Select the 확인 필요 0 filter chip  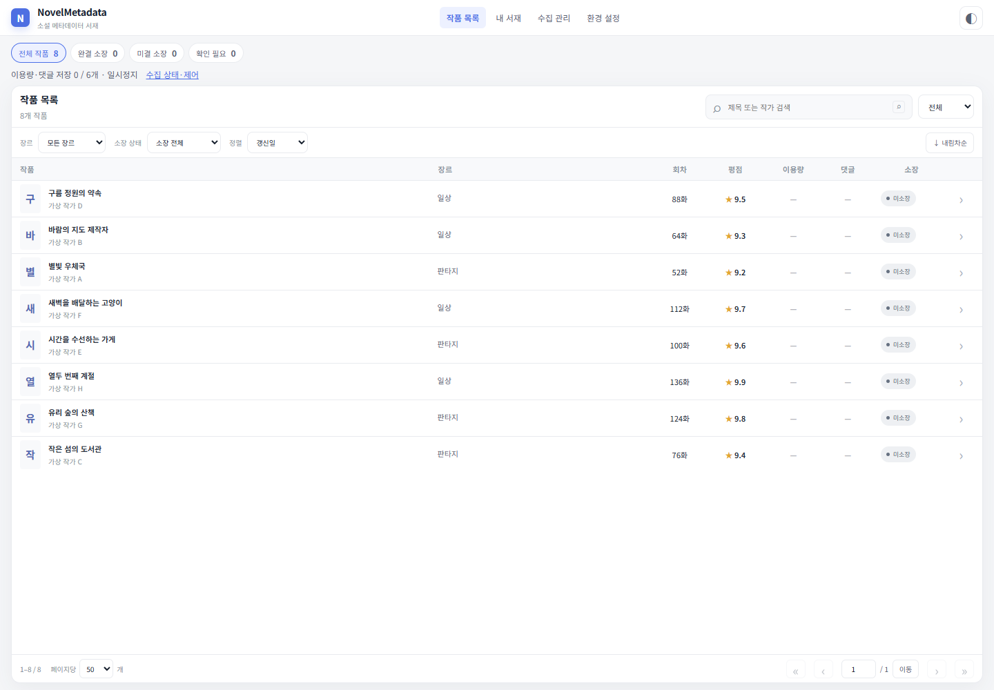216,53
